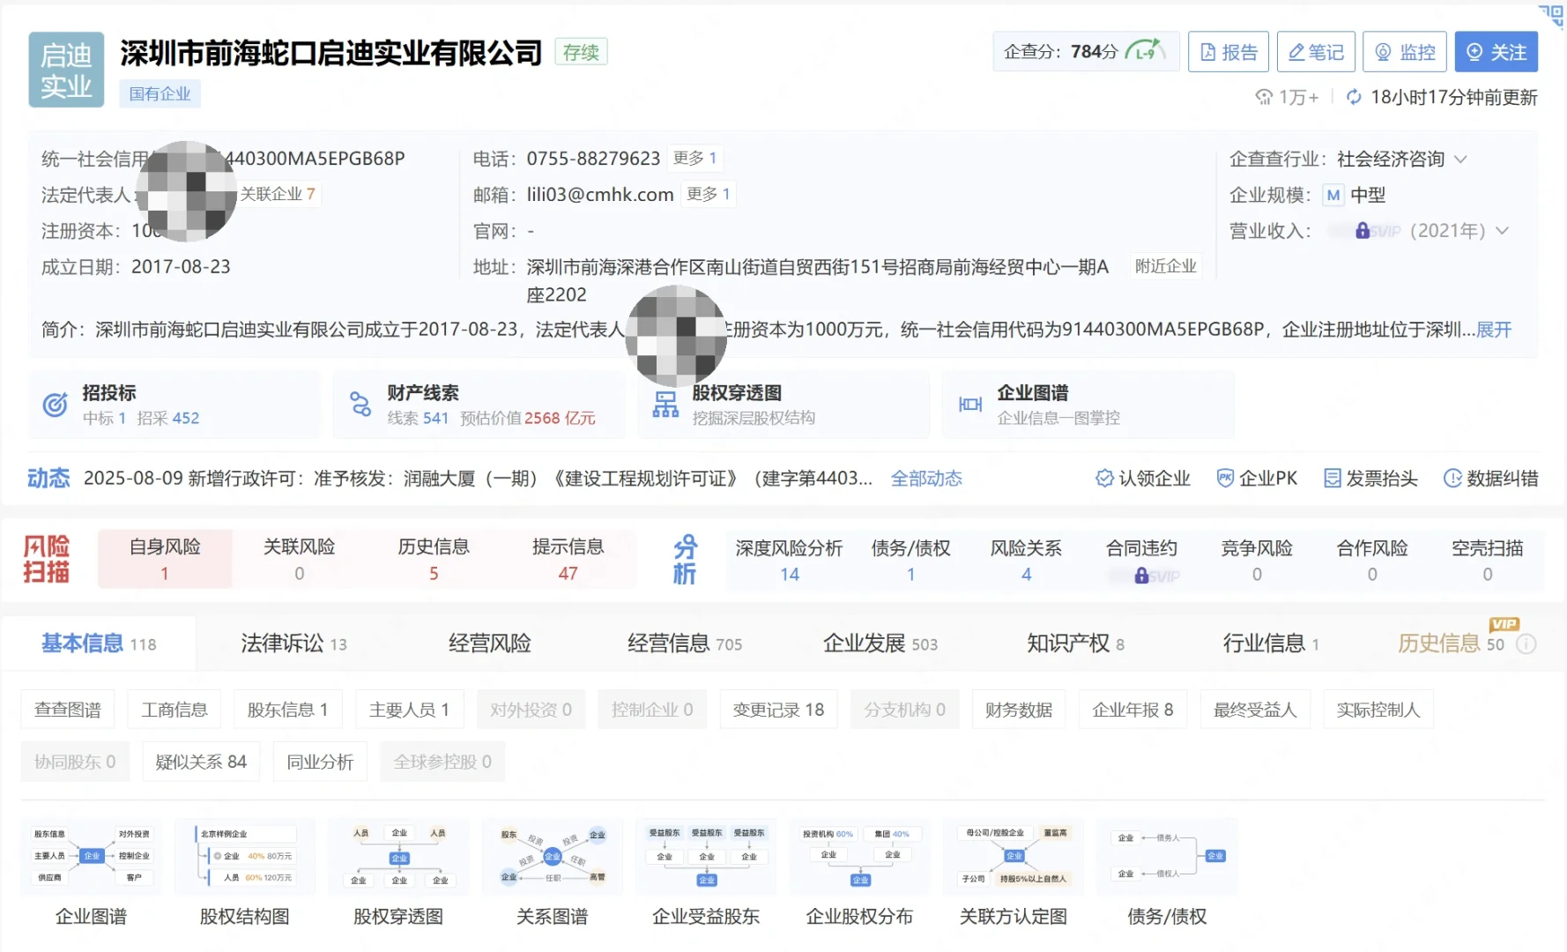Select the 关联风险 0 tab
Viewport: 1567px width, 952px height.
pyautogui.click(x=300, y=559)
